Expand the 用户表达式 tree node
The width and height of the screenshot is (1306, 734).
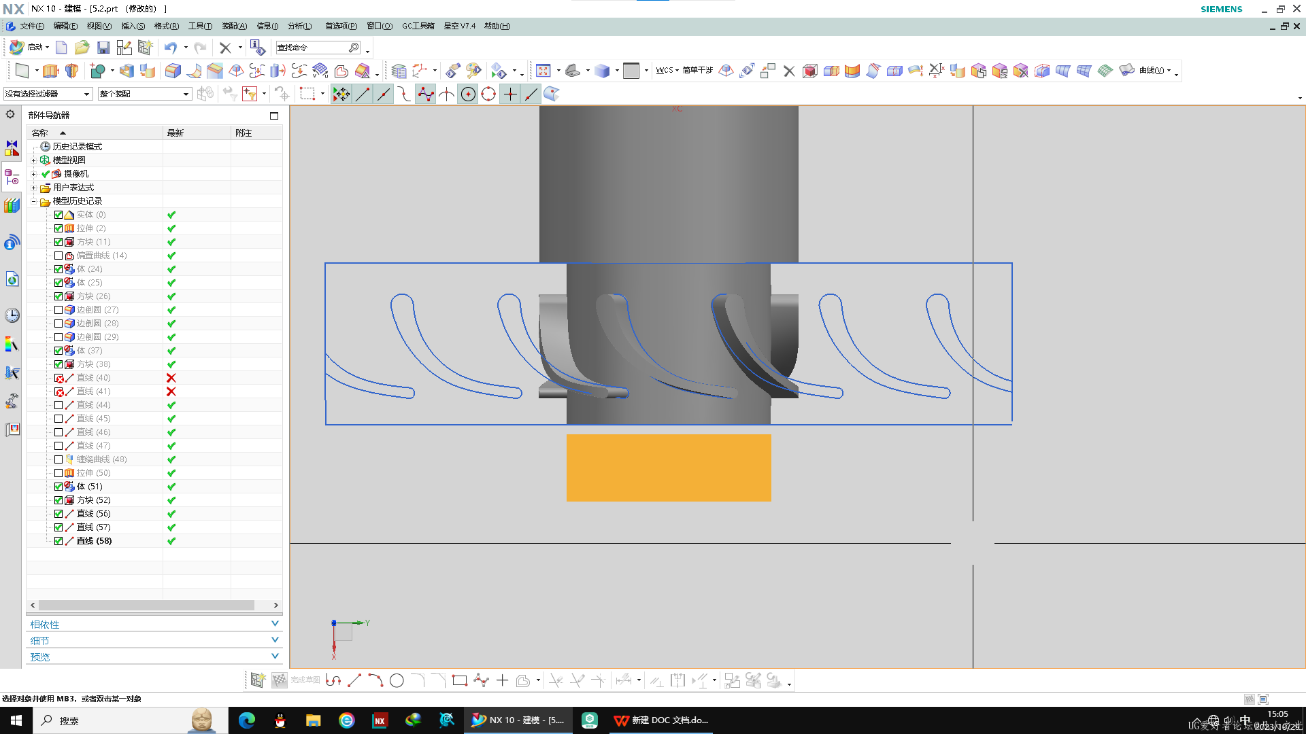click(x=33, y=188)
